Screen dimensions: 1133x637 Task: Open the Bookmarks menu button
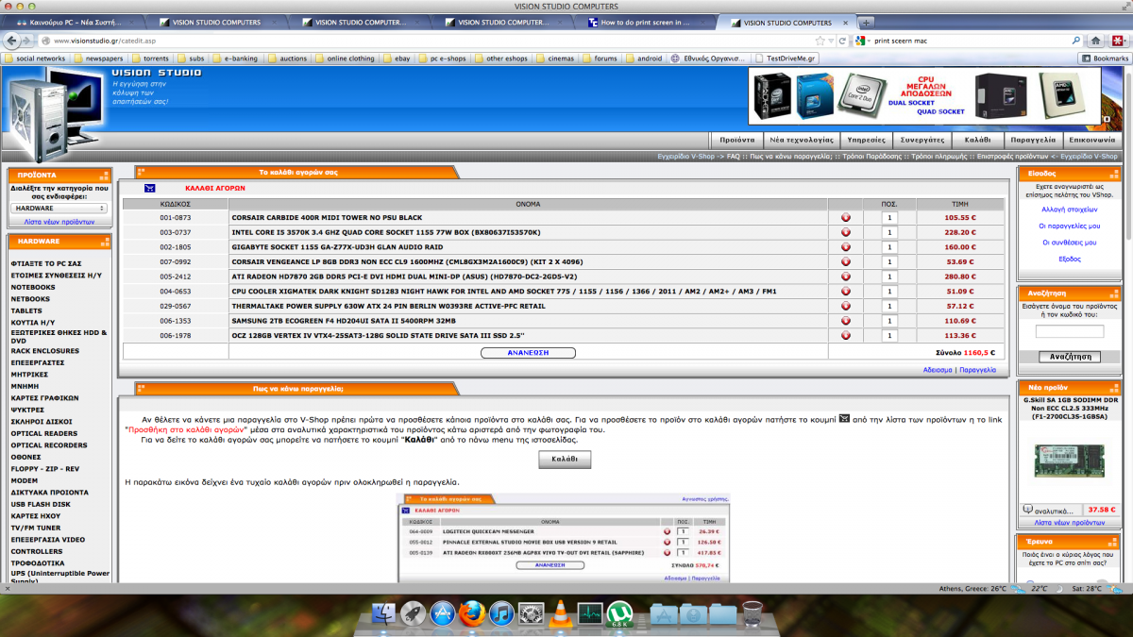point(1104,59)
